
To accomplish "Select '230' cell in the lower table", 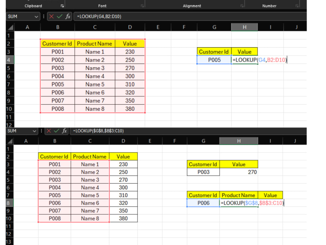I will pos(123,164).
